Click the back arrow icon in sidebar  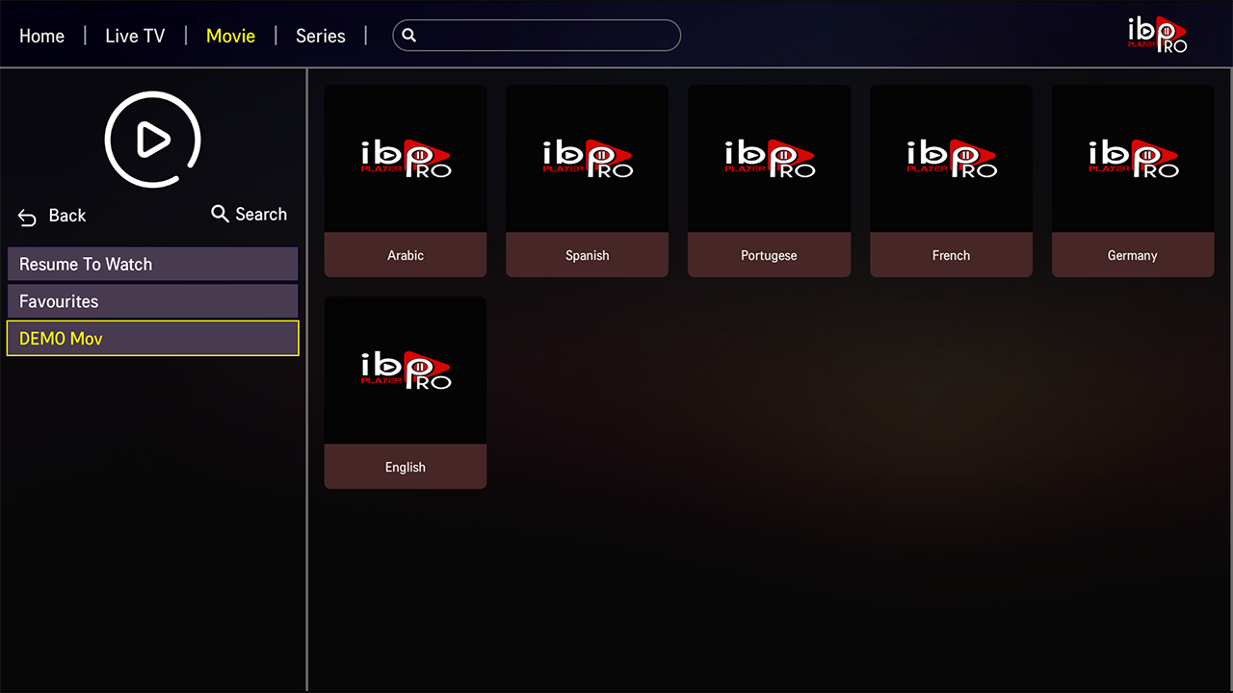(26, 217)
